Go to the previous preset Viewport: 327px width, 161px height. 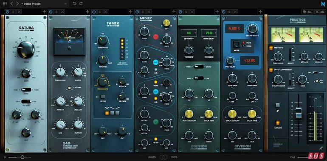(x=12, y=3)
